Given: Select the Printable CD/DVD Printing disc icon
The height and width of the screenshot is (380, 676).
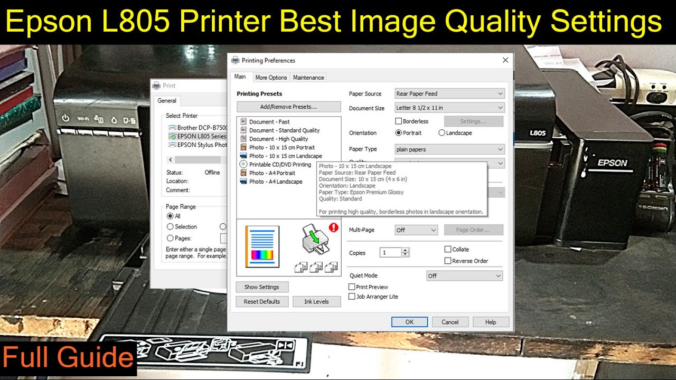Looking at the screenshot, I should [243, 164].
